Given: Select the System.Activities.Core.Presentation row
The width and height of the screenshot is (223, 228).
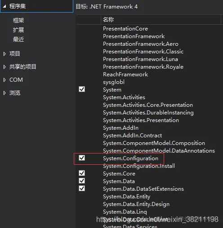Looking at the screenshot, I should (x=148, y=105).
